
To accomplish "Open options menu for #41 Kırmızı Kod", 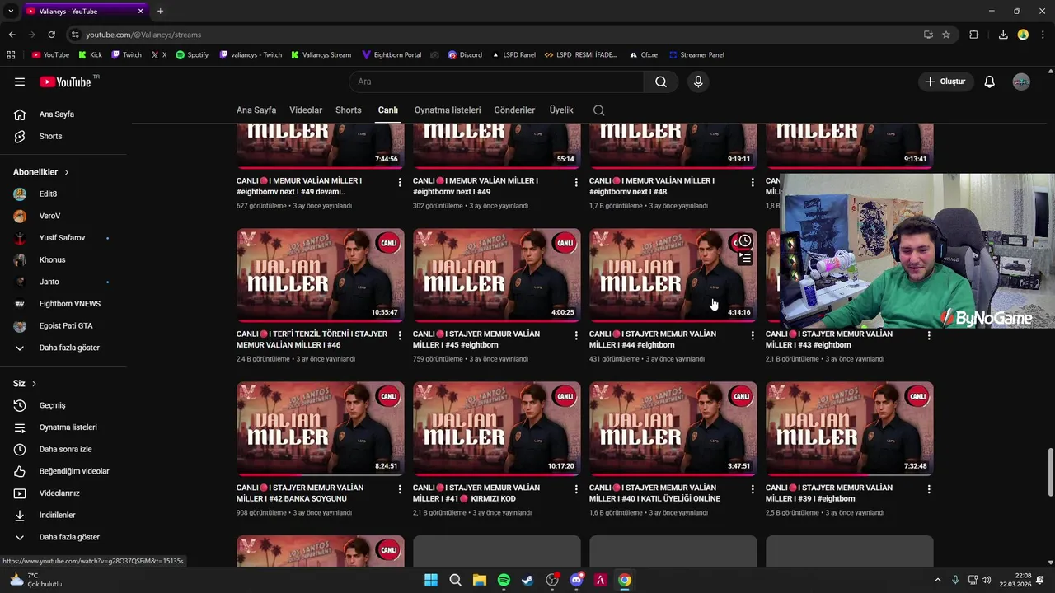I will tap(576, 489).
